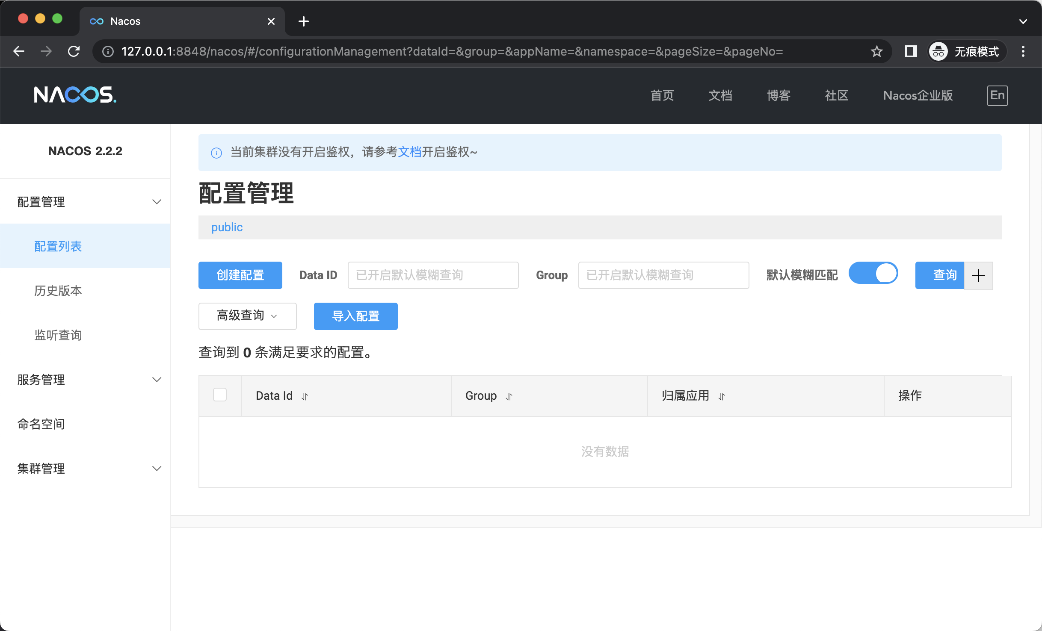The height and width of the screenshot is (631, 1042).
Task: Open the 高级查询 dropdown
Action: [x=247, y=316]
